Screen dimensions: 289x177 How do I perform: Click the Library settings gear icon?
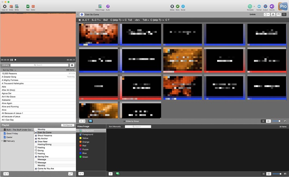click(x=72, y=65)
